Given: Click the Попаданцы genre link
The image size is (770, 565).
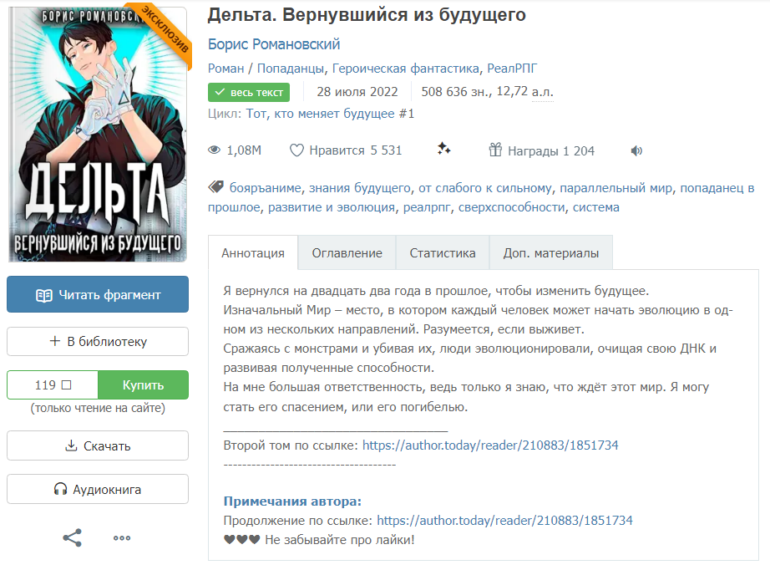Looking at the screenshot, I should [x=291, y=69].
